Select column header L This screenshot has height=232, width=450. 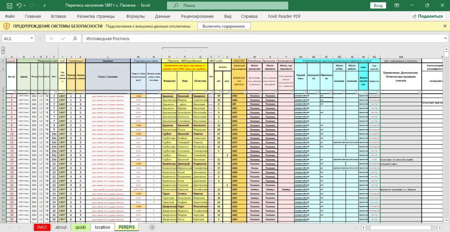pyautogui.click(x=108, y=57)
